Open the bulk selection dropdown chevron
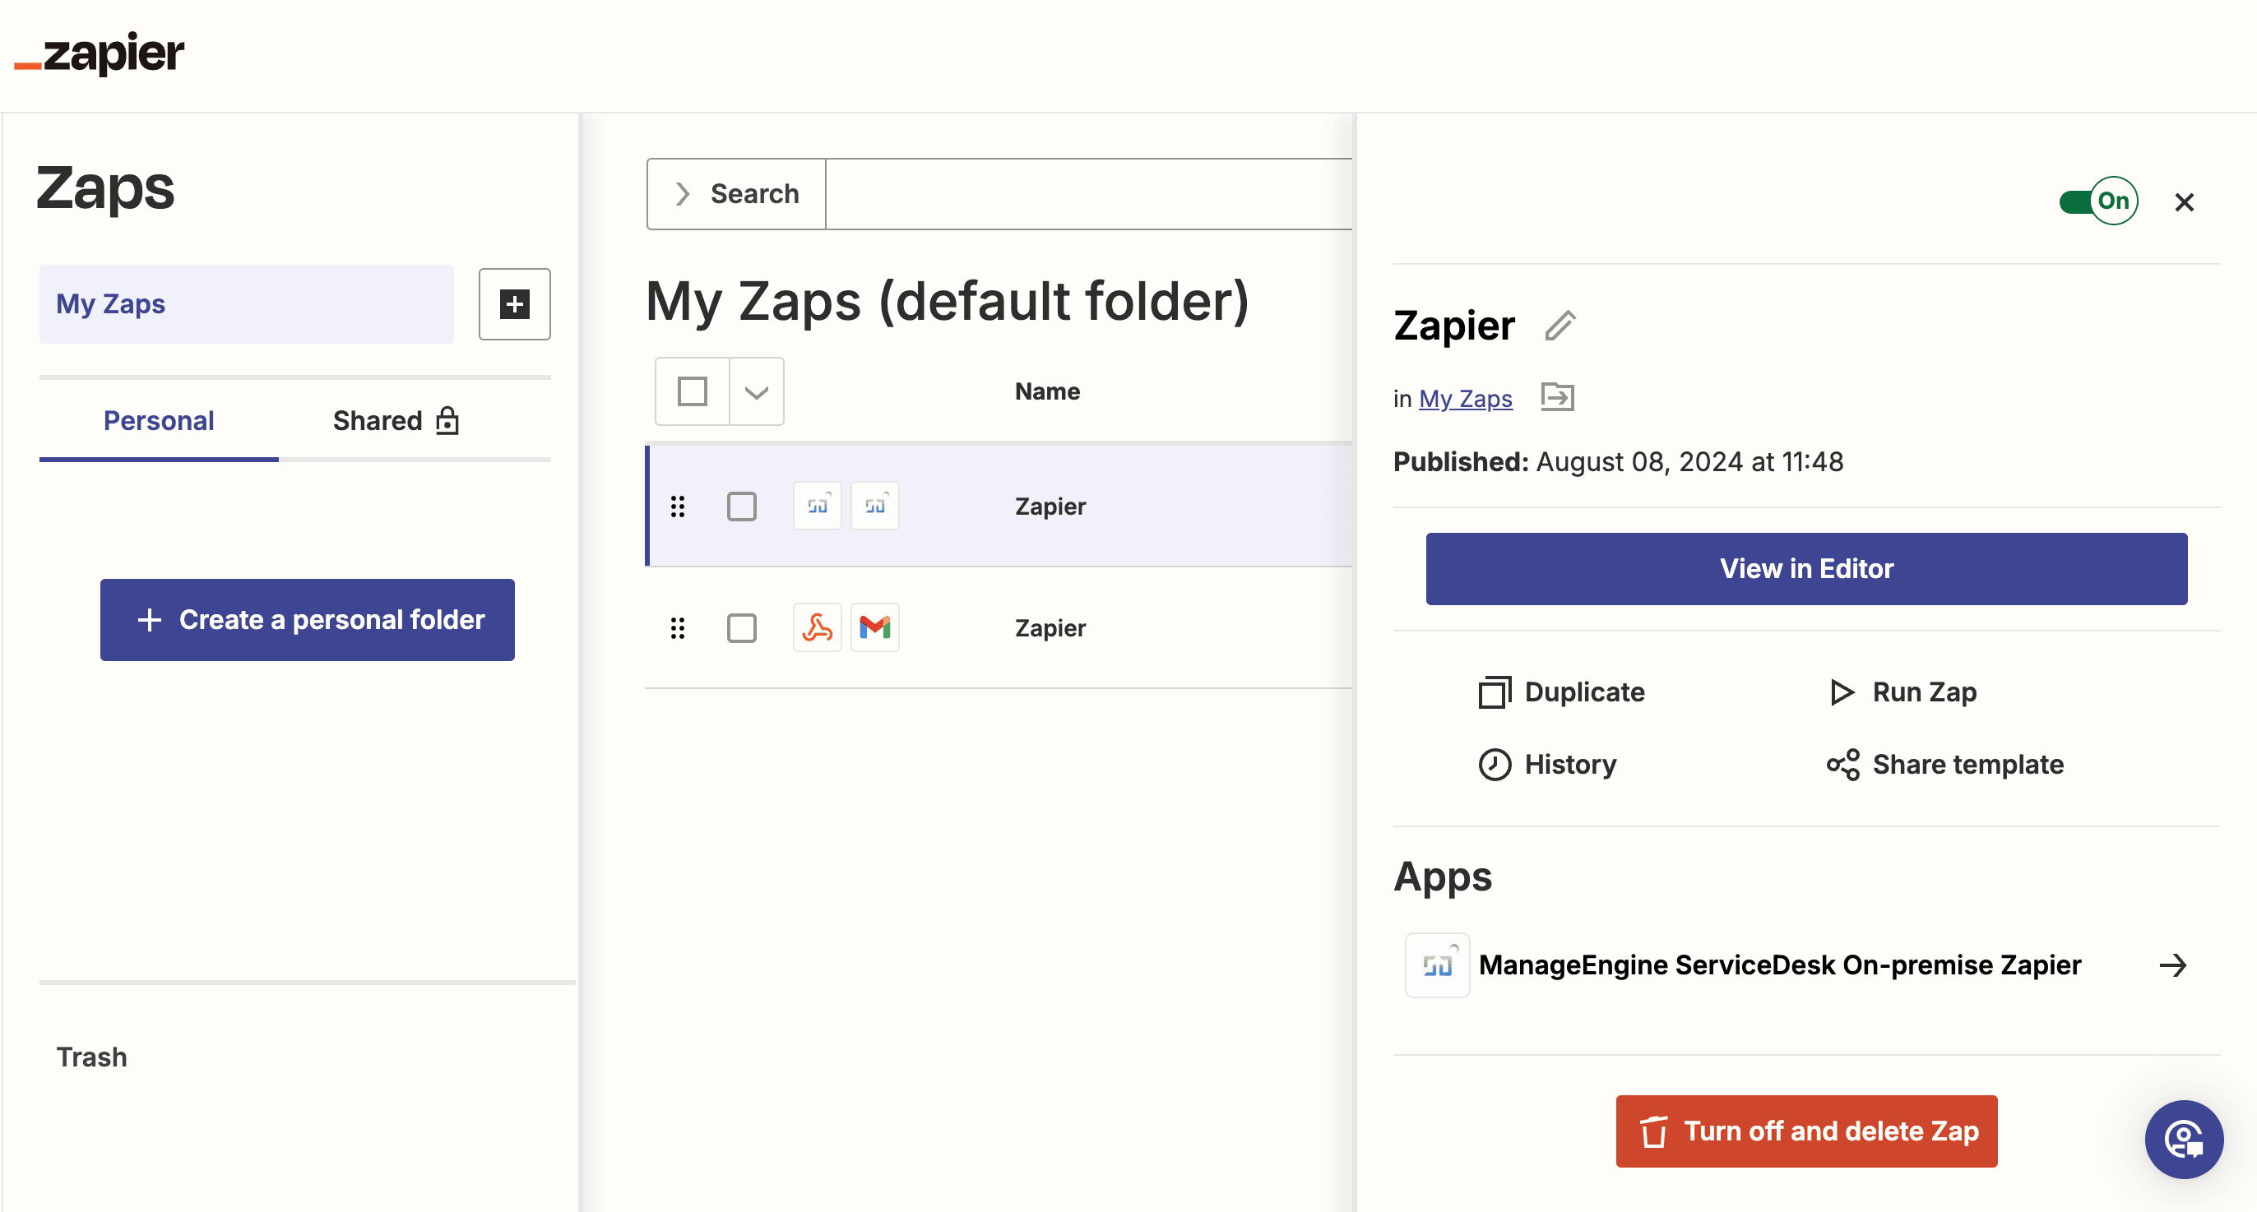 click(757, 391)
